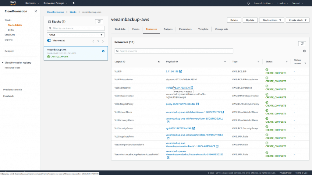
Task: Open Stacks in the sidebar
Action: click(8, 20)
